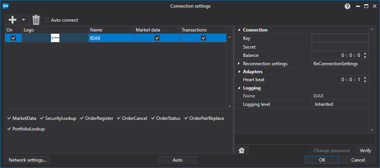Click the home icon below property grid
Image resolution: width=380 pixels, height=168 pixels.
point(242,150)
